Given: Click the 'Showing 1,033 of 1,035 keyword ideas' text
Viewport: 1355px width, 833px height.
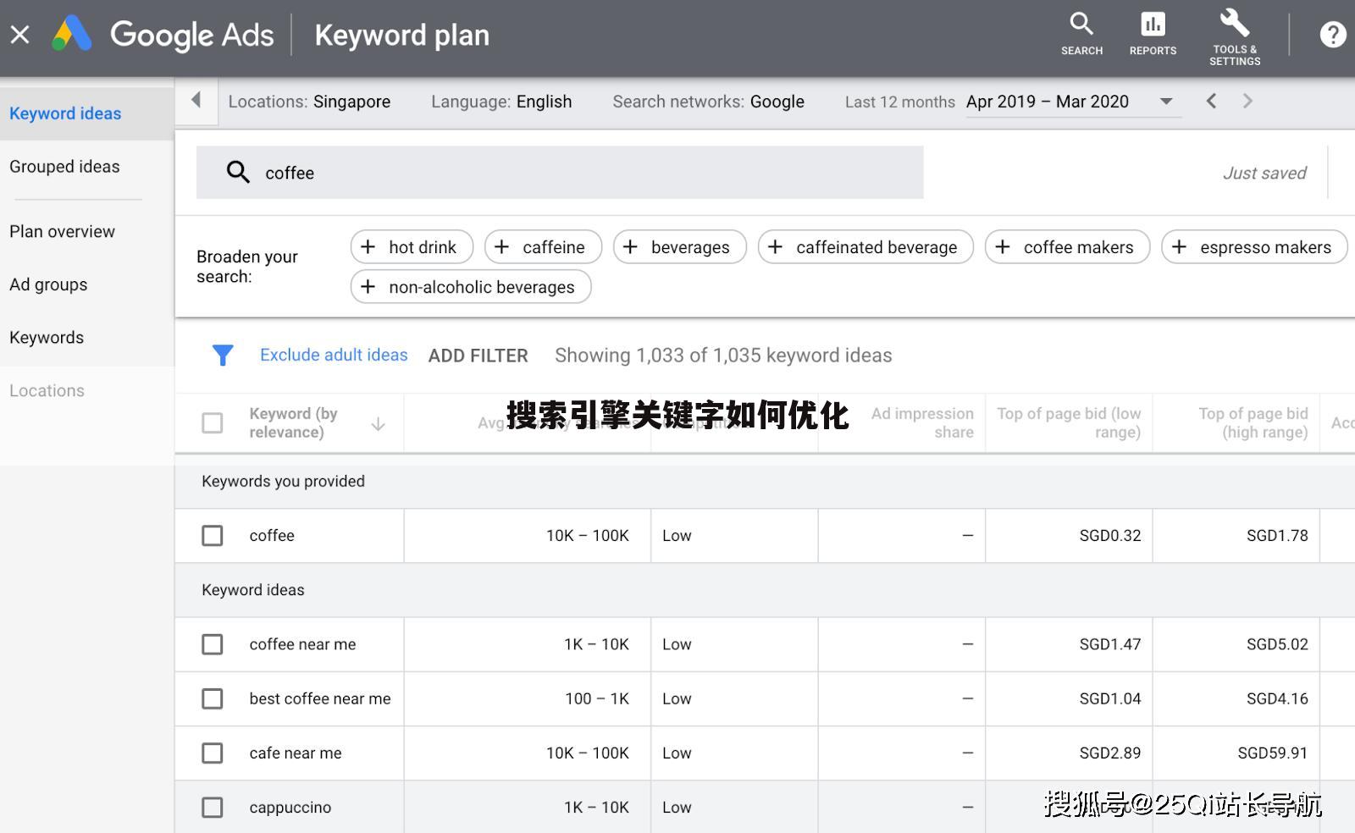Looking at the screenshot, I should click(723, 356).
